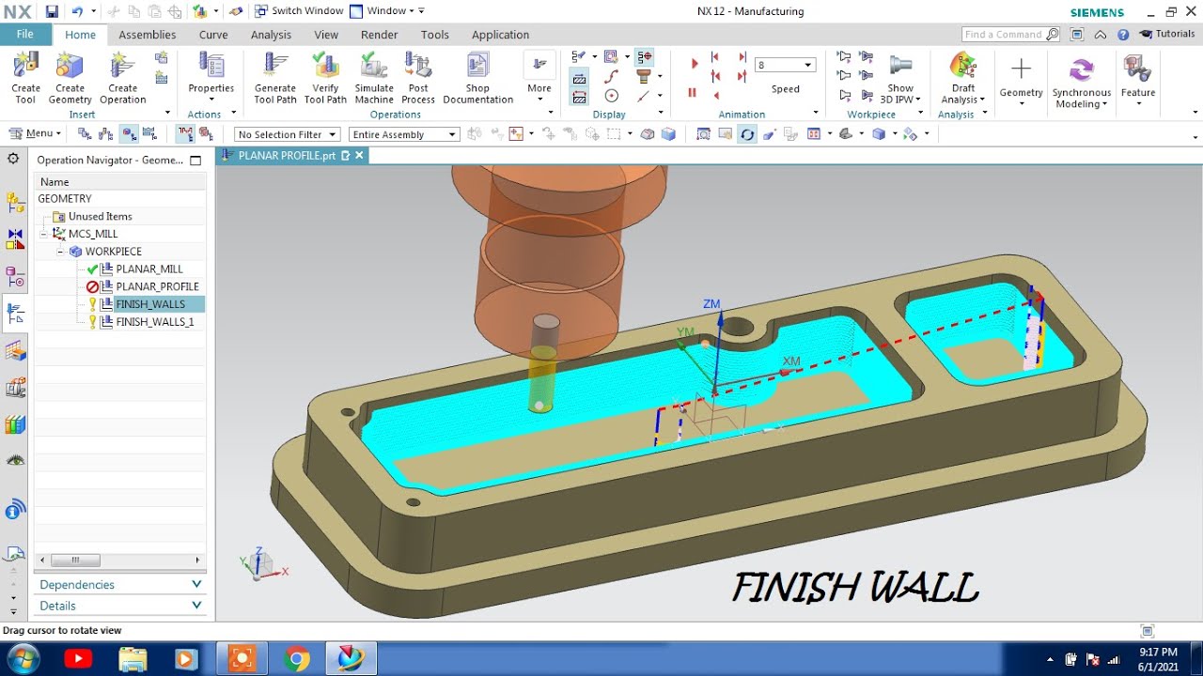Click the Help question mark icon
This screenshot has height=676, width=1203.
click(1123, 34)
